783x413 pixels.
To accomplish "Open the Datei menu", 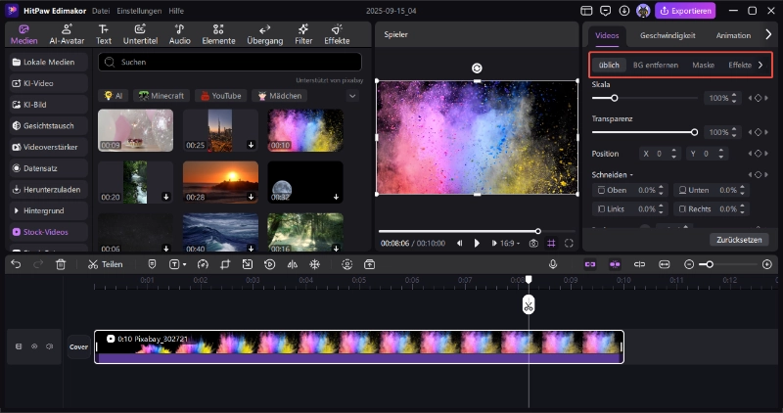I will (101, 11).
